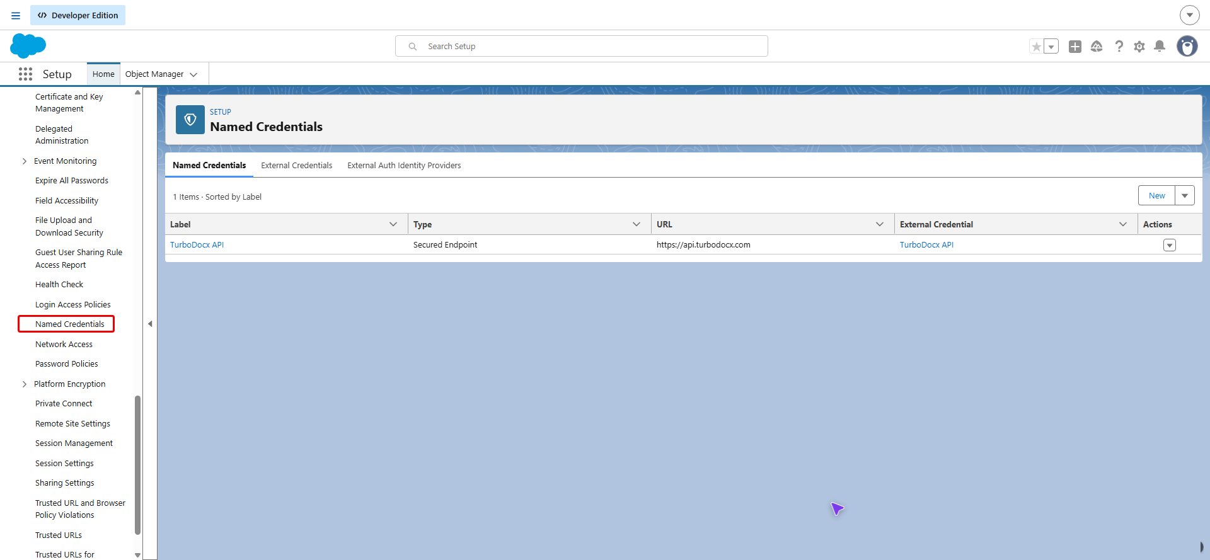Open Network Access in the sidebar
This screenshot has width=1210, height=560.
tap(64, 345)
